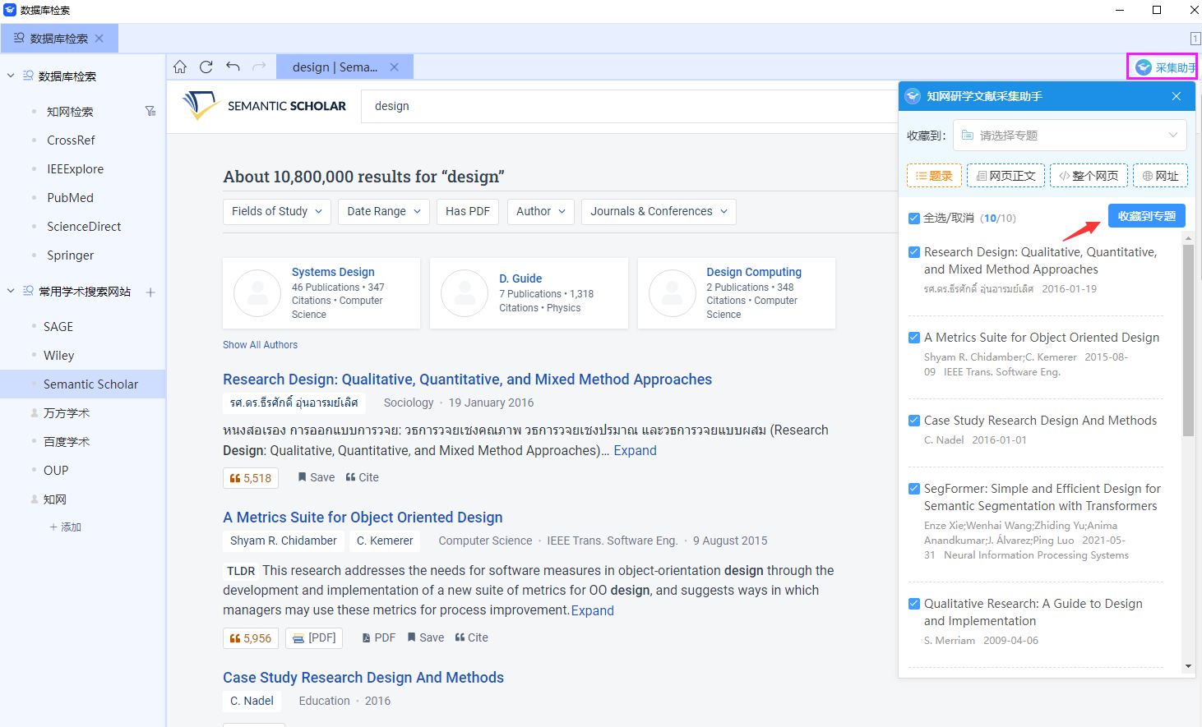
Task: Select CrossRef in the sidebar
Action: coord(71,140)
